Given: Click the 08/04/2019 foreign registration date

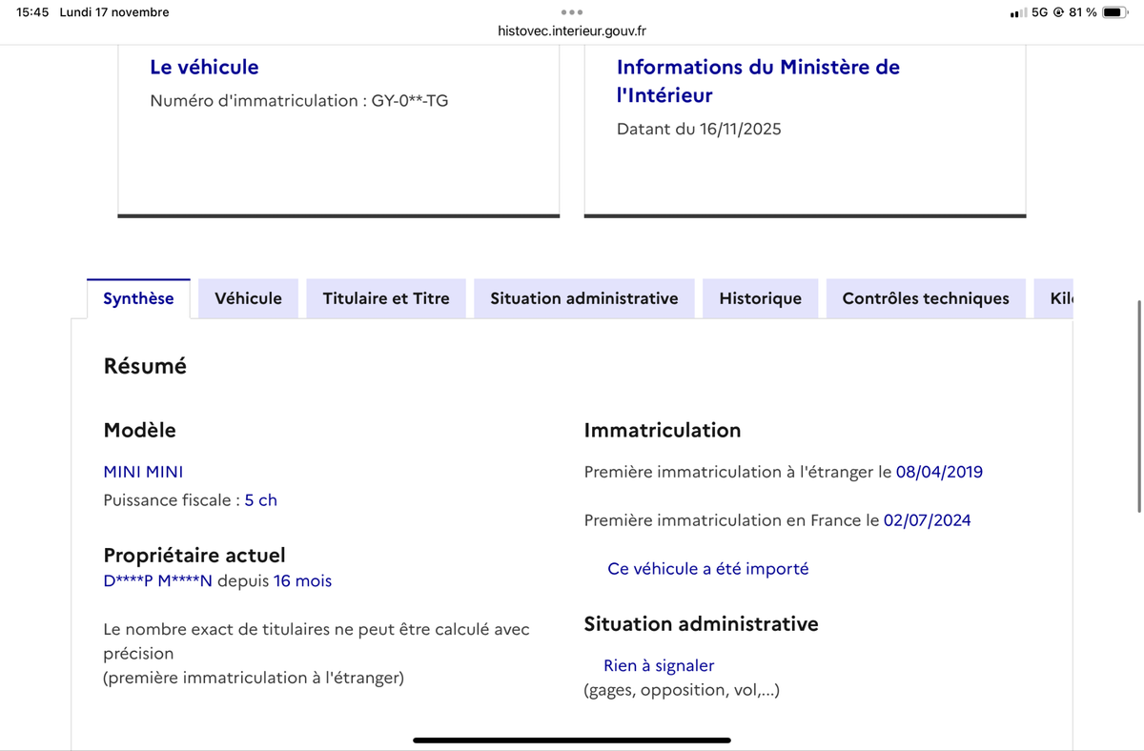Looking at the screenshot, I should 939,472.
